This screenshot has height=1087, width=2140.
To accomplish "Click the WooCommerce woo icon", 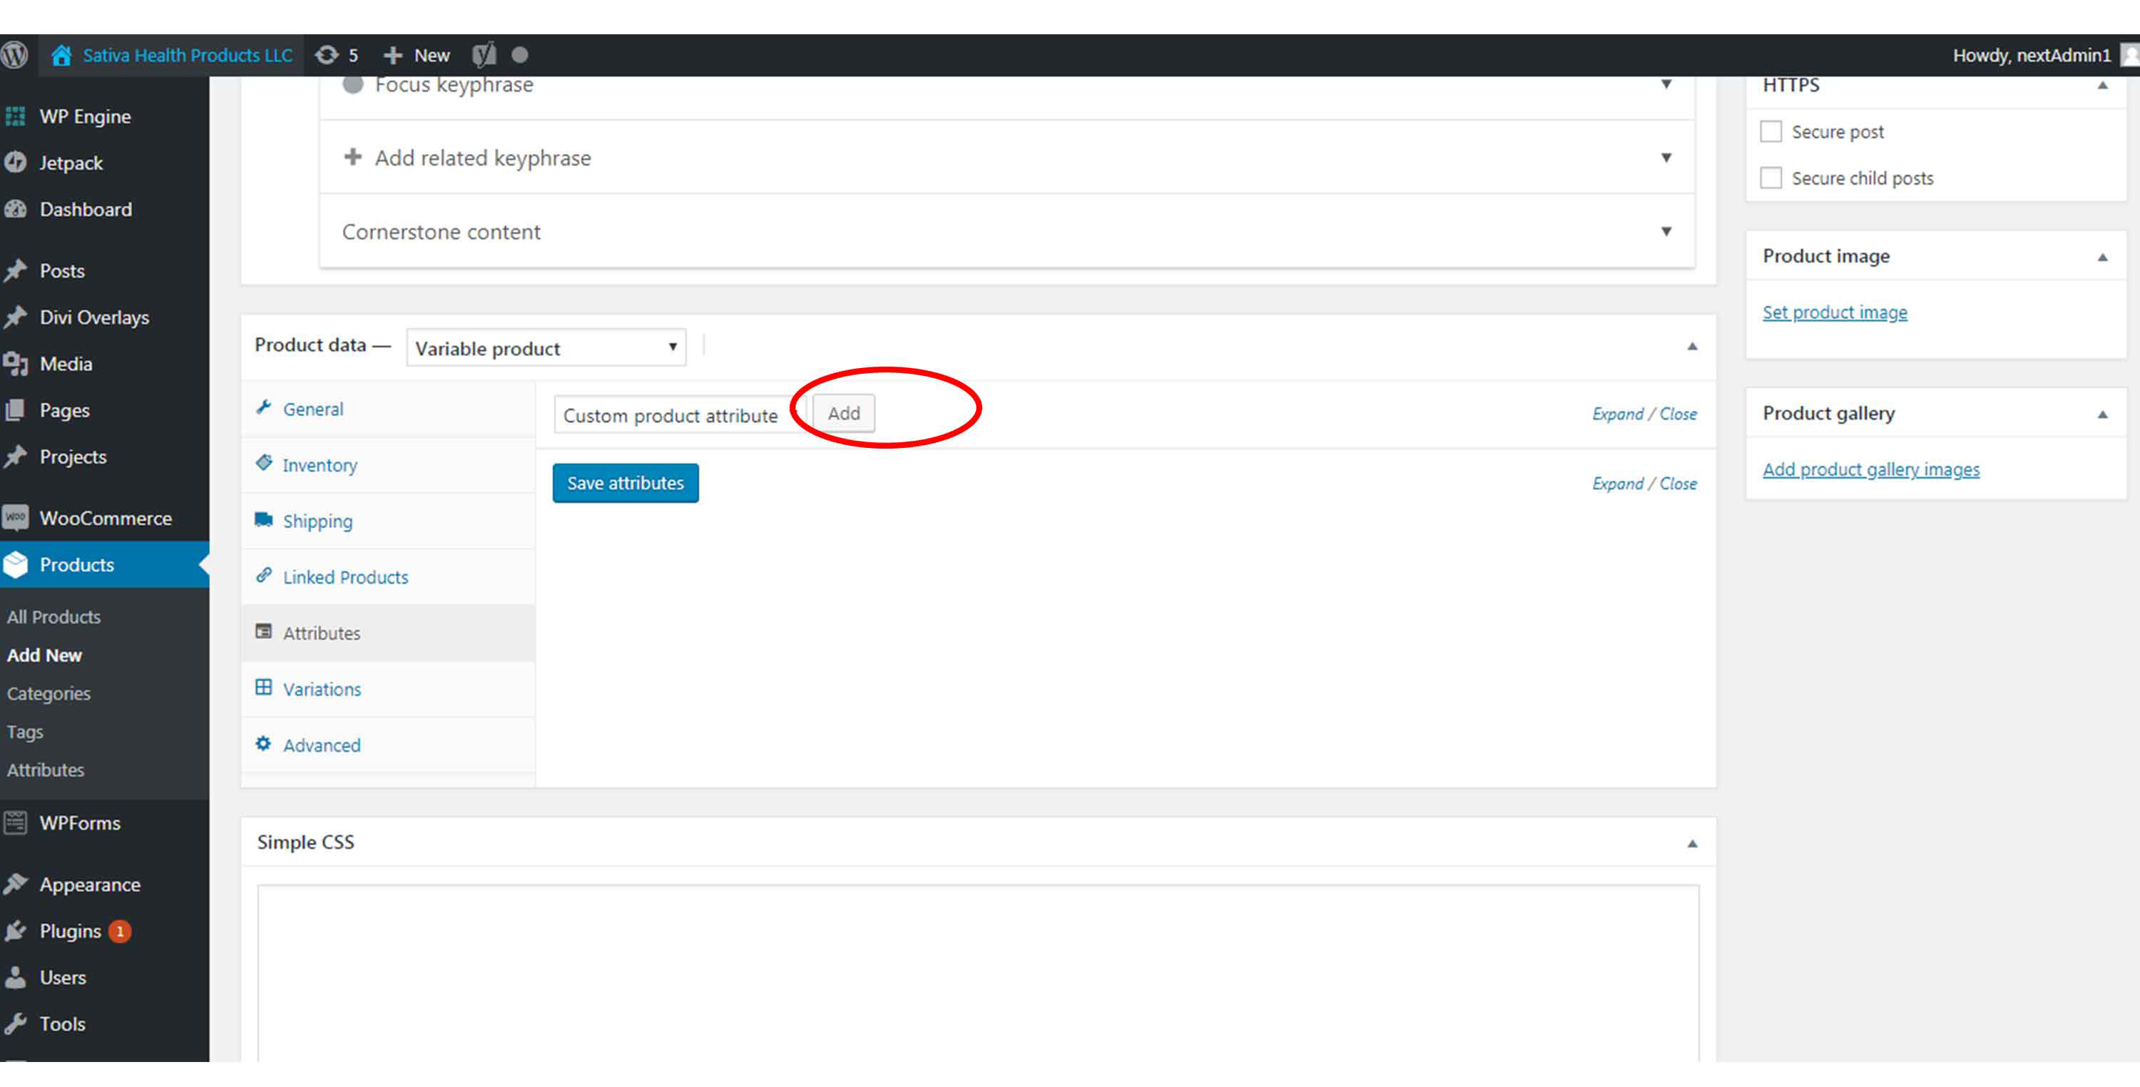I will click(15, 518).
